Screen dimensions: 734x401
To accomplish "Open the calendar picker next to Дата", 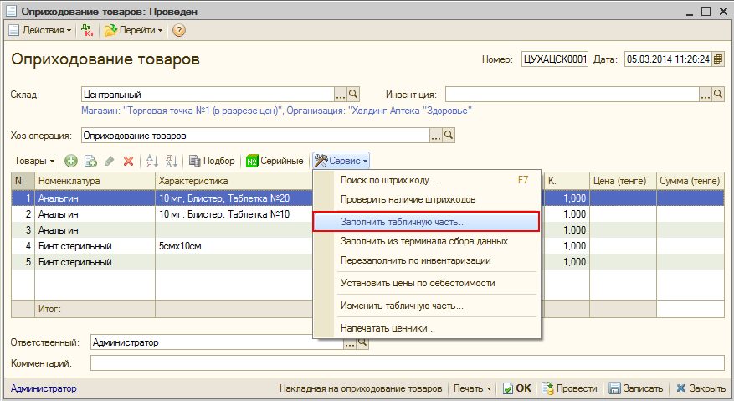I will 717,59.
